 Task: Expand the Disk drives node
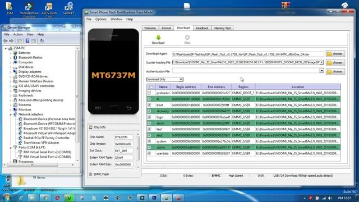(11, 67)
